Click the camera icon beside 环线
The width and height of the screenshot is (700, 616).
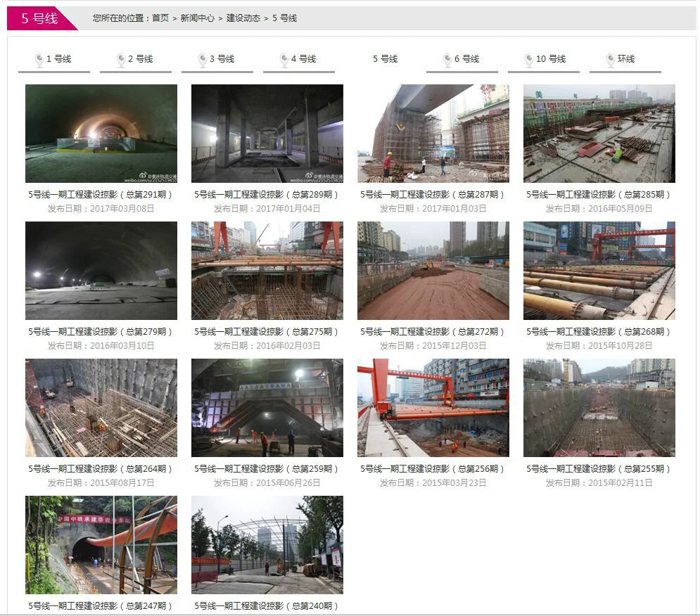click(x=611, y=60)
